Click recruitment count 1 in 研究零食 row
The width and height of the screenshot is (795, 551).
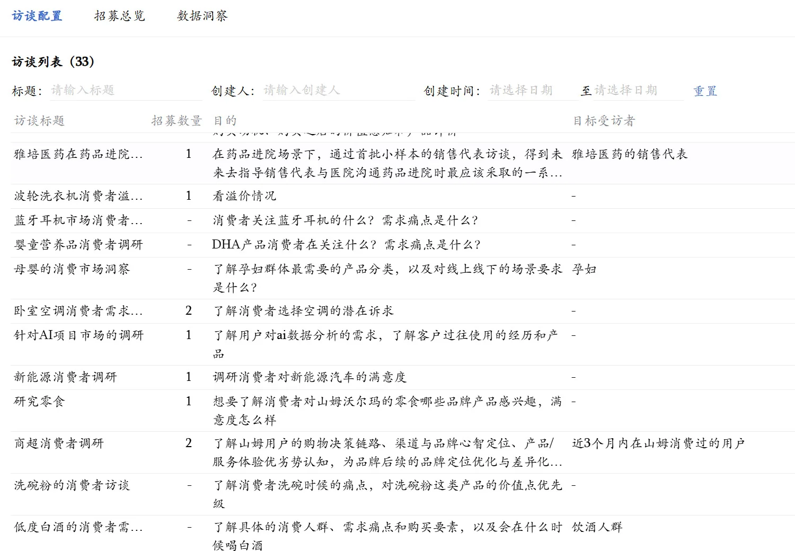coord(189,402)
